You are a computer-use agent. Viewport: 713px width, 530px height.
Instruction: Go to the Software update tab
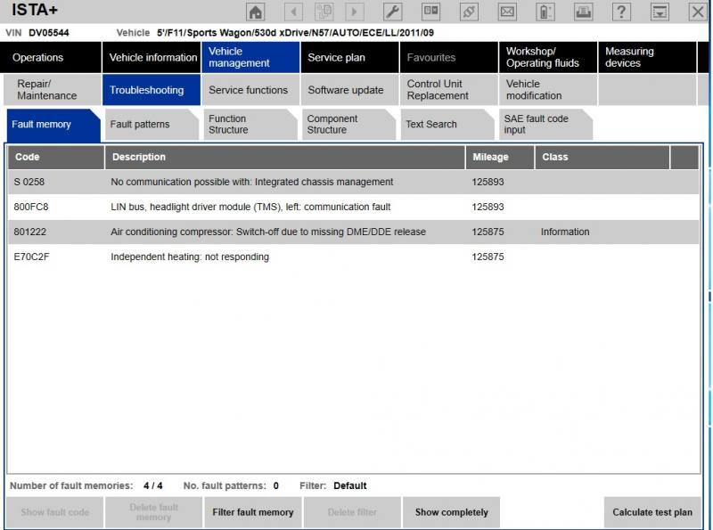[x=346, y=91]
